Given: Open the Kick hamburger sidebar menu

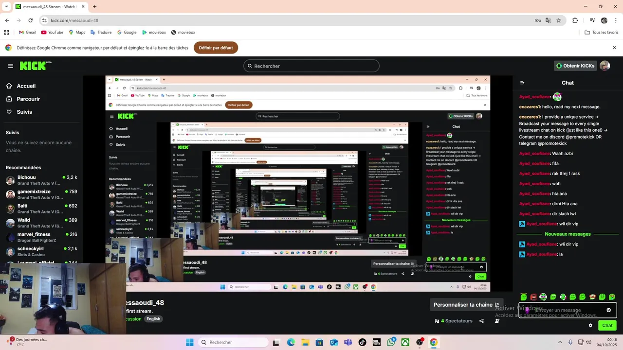Looking at the screenshot, I should 10,66.
